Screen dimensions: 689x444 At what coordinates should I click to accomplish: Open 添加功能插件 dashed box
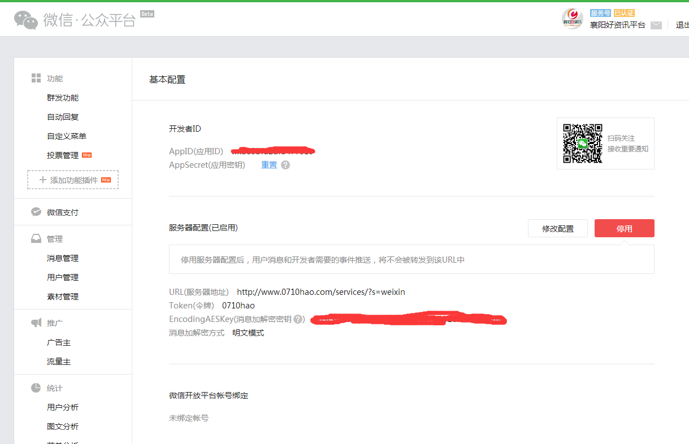(x=73, y=180)
